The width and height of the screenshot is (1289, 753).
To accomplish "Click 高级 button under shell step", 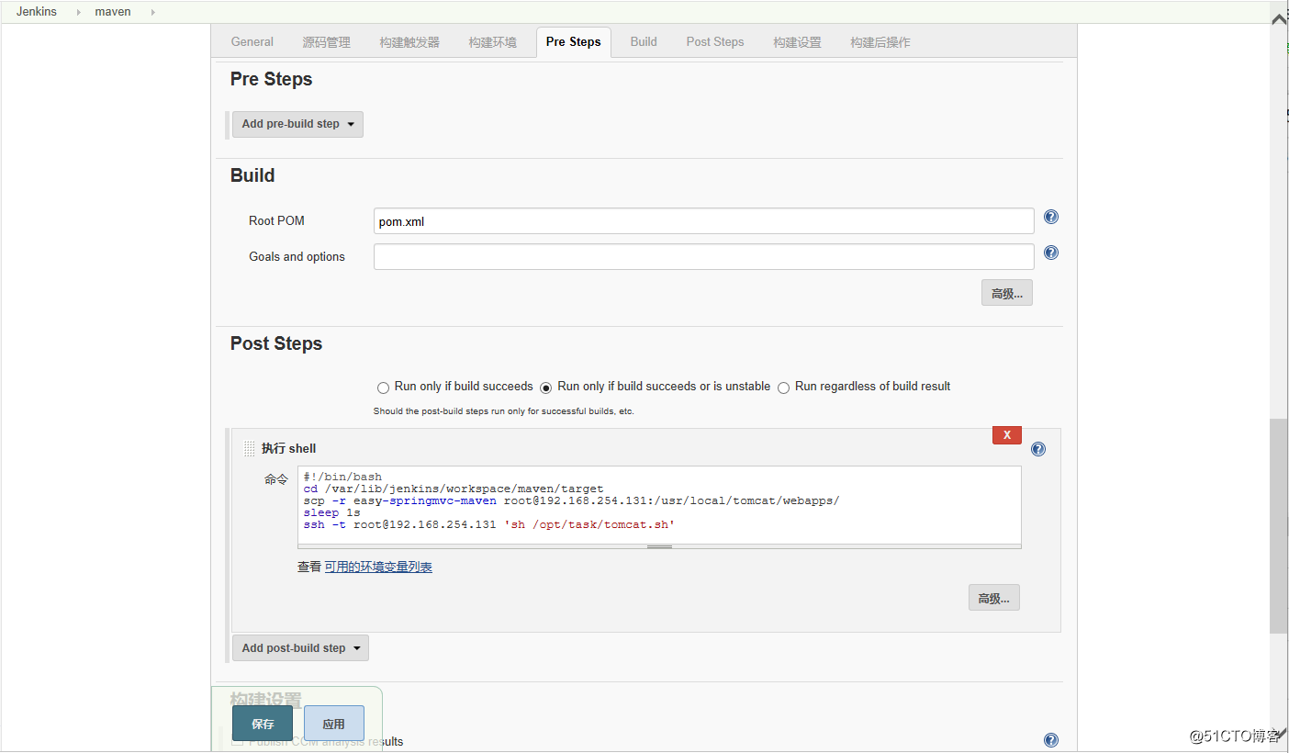I will (x=994, y=598).
